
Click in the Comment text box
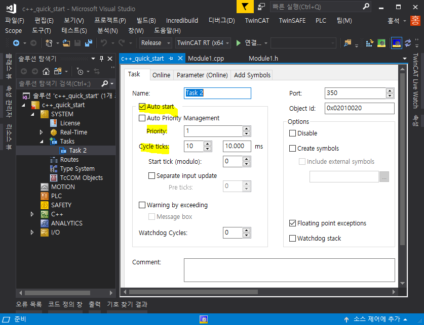click(289, 270)
